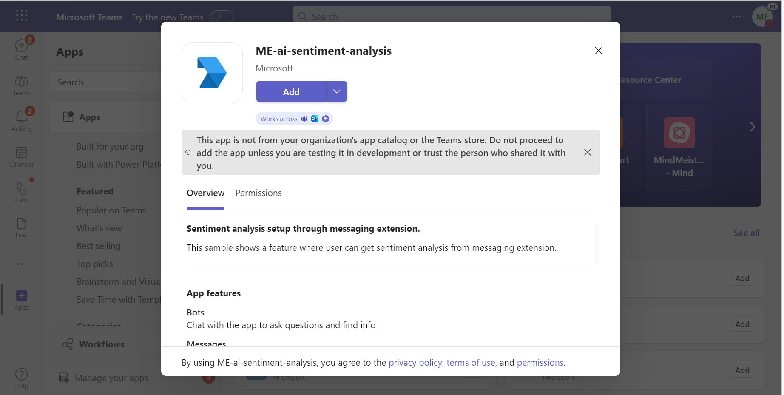The height and width of the screenshot is (395, 784).
Task: Open the privacy policy link
Action: point(415,363)
